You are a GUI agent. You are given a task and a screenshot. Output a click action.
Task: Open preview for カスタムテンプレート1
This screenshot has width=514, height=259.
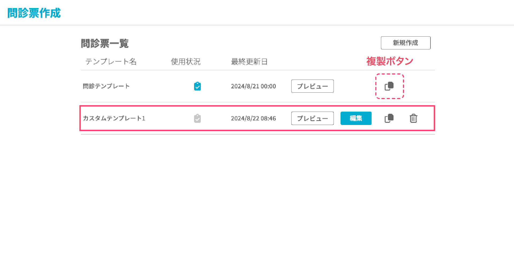[x=312, y=118]
